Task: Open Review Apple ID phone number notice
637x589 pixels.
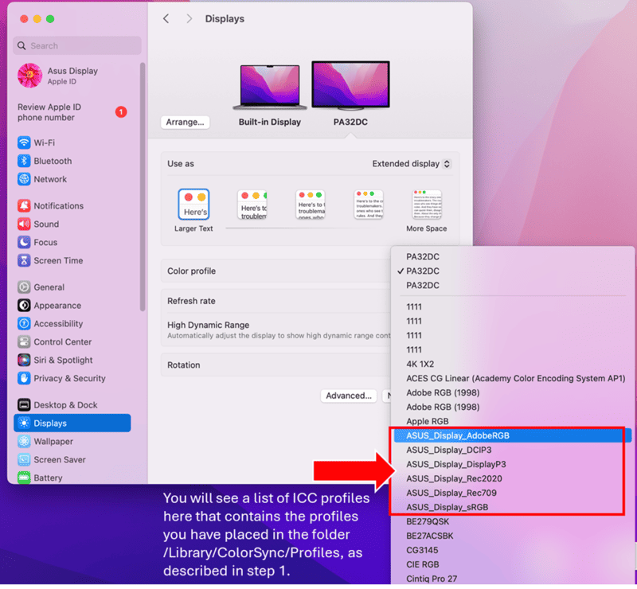Action: point(72,112)
